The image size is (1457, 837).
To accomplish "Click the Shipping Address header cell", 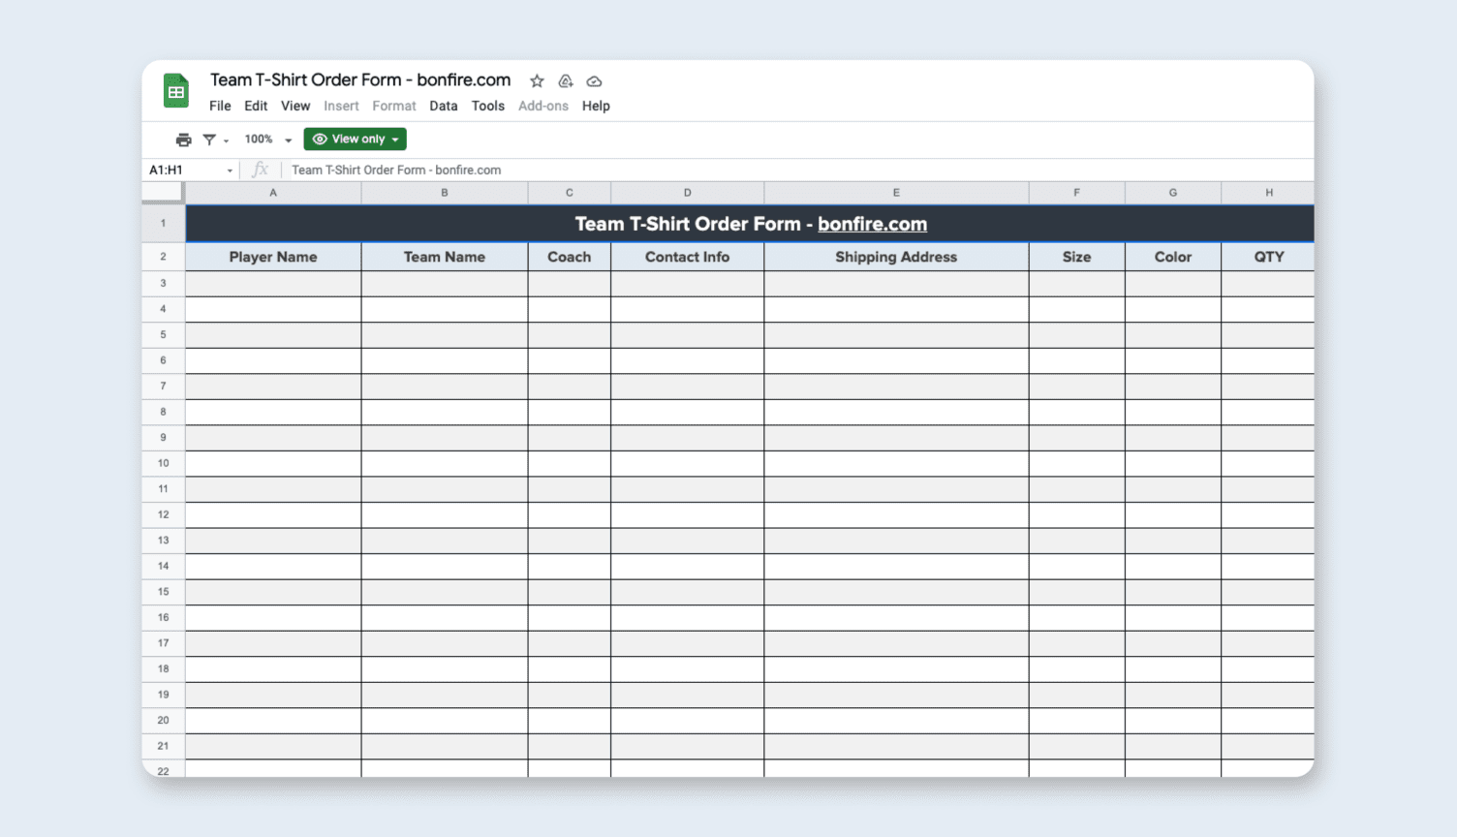I will [x=895, y=257].
